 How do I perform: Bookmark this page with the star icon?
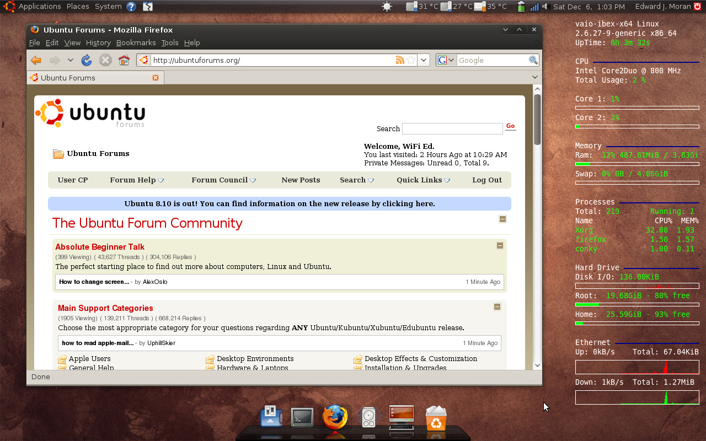[411, 60]
